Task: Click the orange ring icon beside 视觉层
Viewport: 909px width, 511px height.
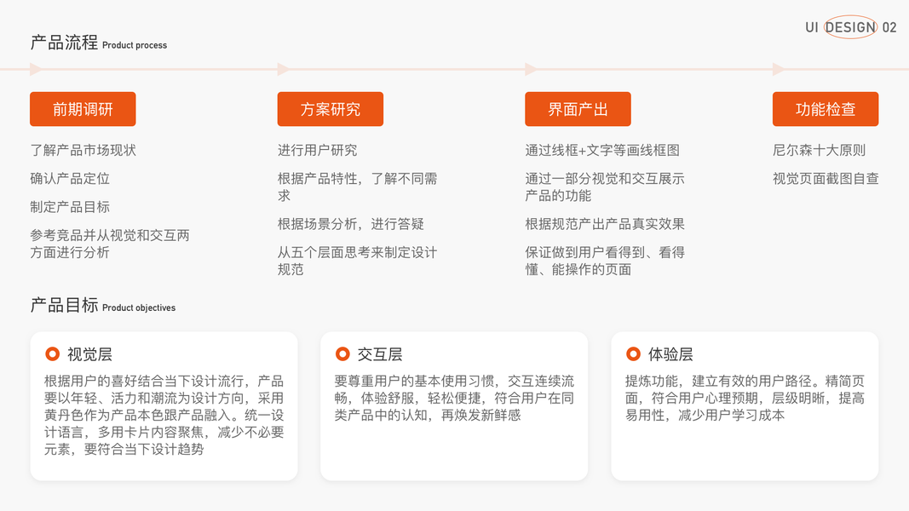Action: coord(52,353)
